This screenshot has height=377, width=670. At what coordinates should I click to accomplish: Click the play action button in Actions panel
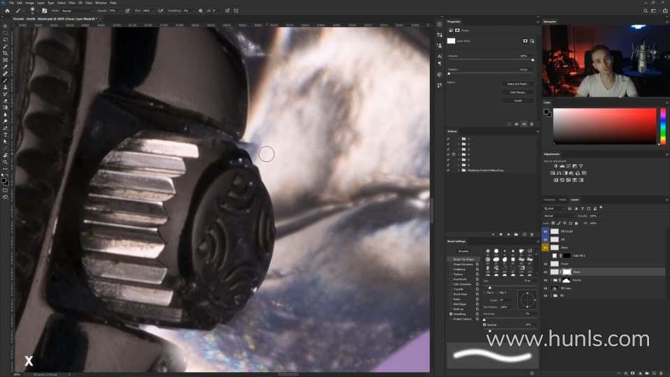pyautogui.click(x=508, y=235)
